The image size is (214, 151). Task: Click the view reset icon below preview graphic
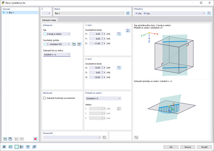coord(136,138)
